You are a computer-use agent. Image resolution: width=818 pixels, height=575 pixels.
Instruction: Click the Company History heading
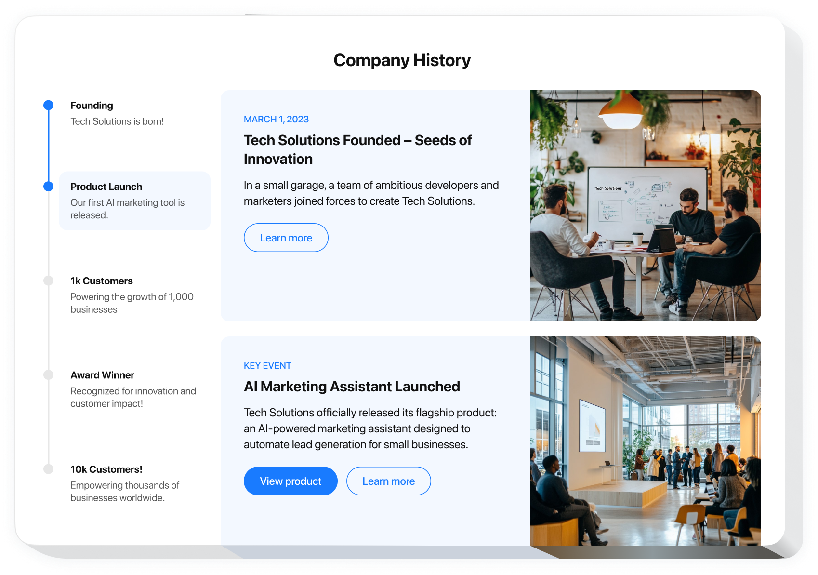click(402, 60)
